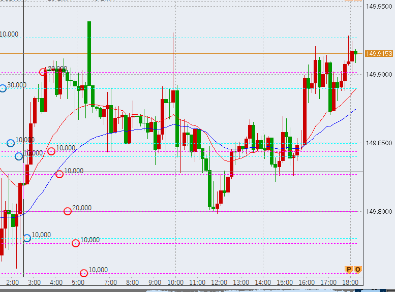The width and height of the screenshot is (395, 292).
Task: Select the lowest red 10,000 order circle
Action: click(84, 273)
